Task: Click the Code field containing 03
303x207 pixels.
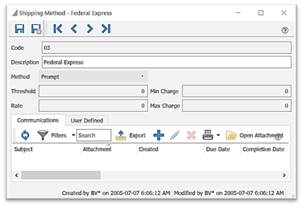Action: pos(167,48)
